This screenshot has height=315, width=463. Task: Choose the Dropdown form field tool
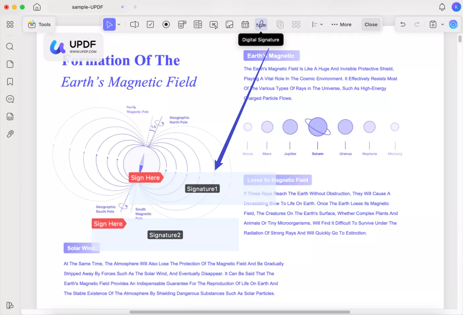click(182, 24)
